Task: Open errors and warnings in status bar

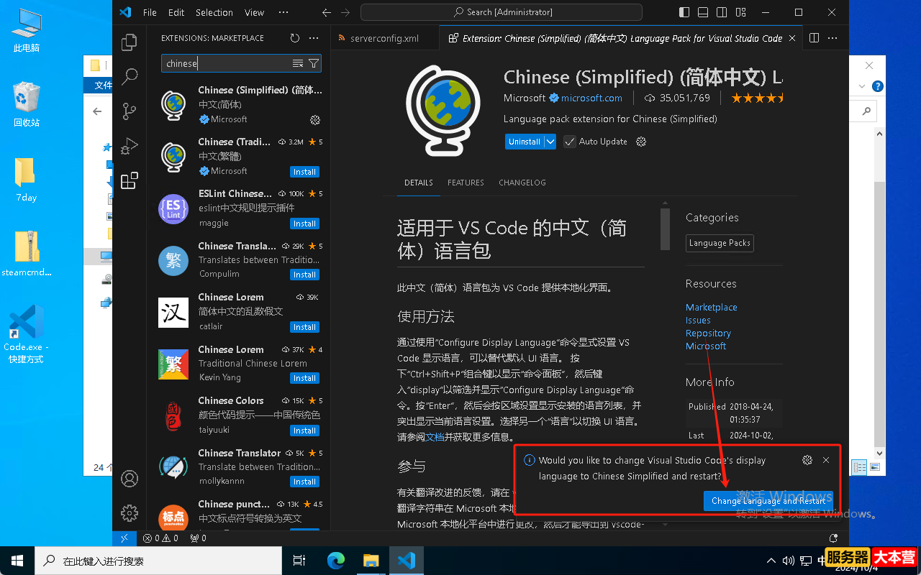Action: (x=160, y=538)
